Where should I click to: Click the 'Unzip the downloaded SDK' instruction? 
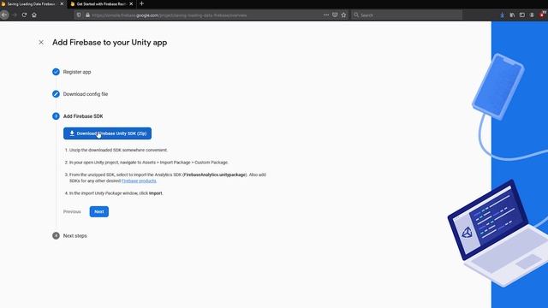(118, 151)
